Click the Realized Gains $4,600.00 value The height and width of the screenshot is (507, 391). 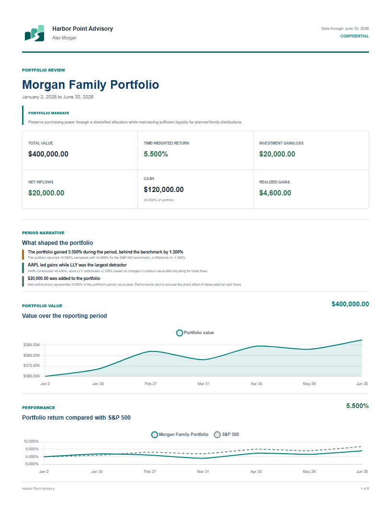tap(275, 193)
